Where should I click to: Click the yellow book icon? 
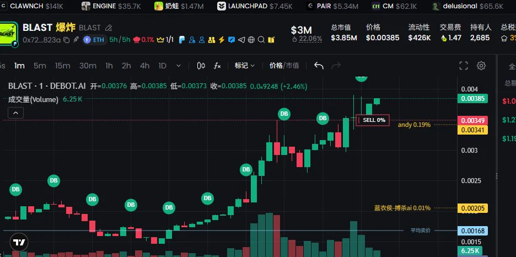pyautogui.click(x=271, y=40)
